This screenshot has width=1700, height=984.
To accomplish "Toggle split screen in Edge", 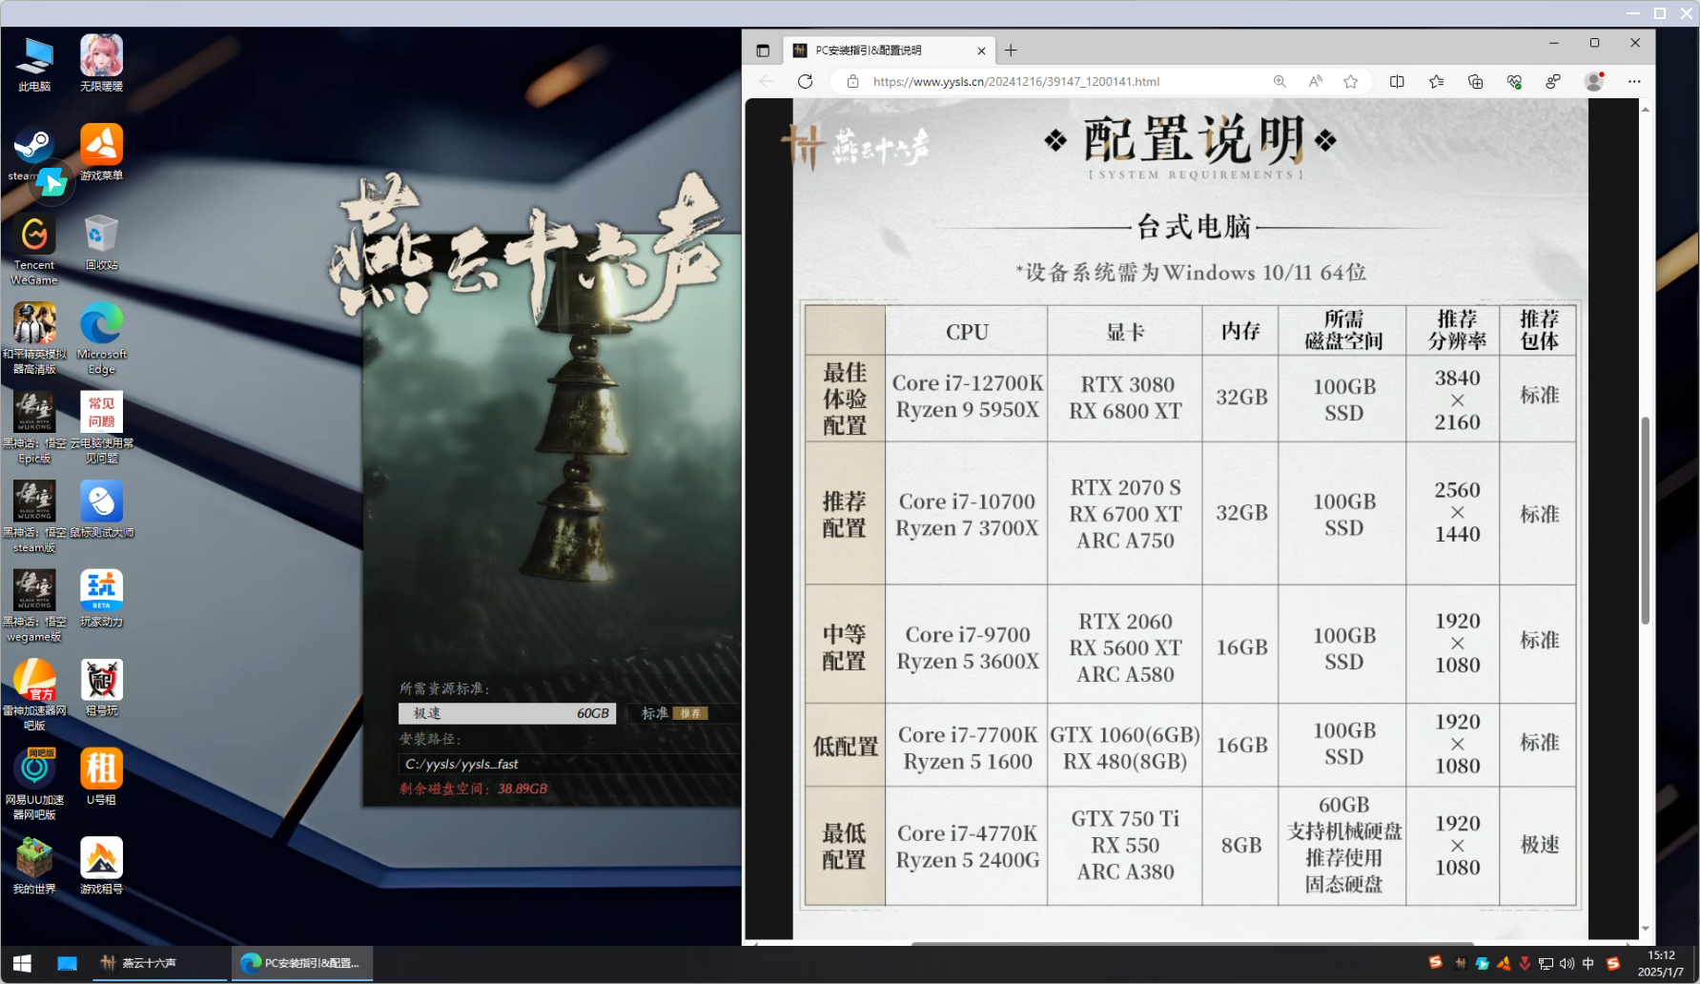I will click(x=1397, y=82).
